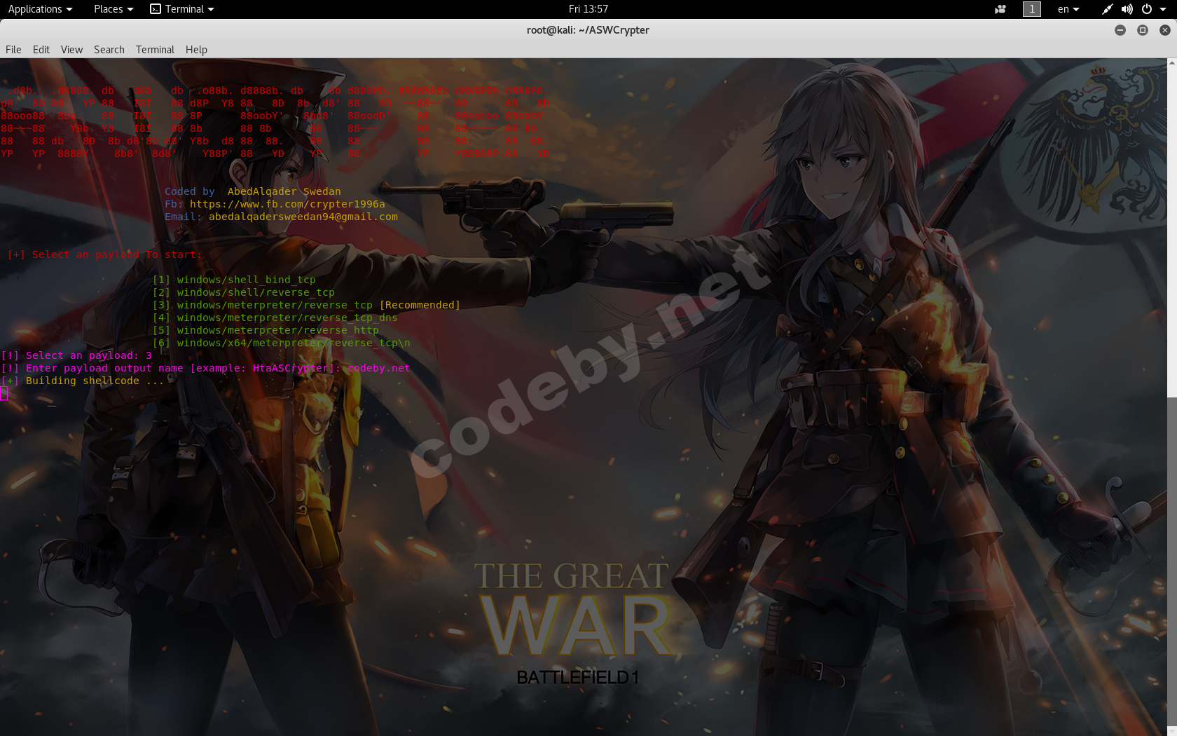Screen dimensions: 1177x736
Task: Click the window title root@kali: ~/ASWCrypter
Action: pyautogui.click(x=588, y=30)
